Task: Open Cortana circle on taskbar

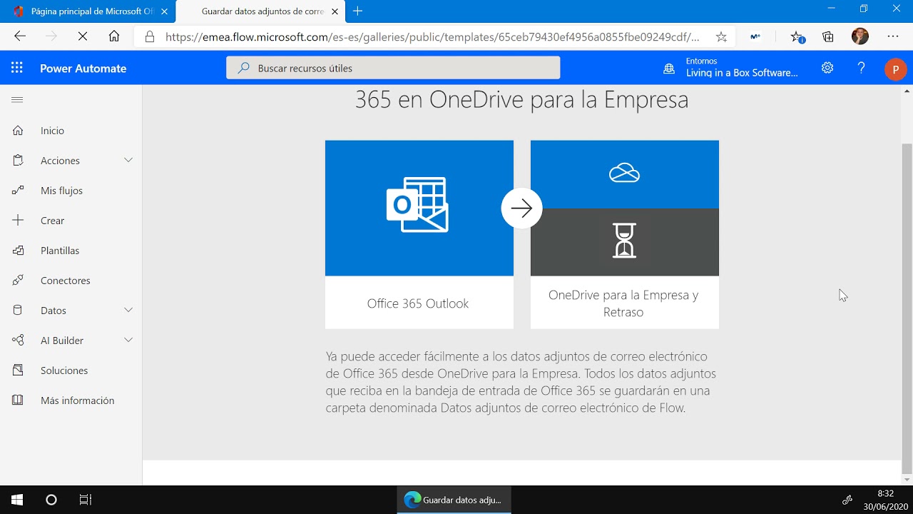Action: 51,500
